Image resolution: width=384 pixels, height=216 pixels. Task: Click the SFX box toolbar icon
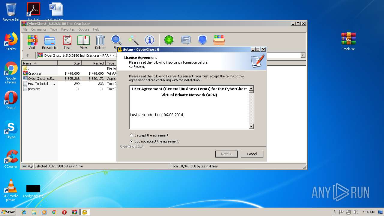click(x=219, y=40)
